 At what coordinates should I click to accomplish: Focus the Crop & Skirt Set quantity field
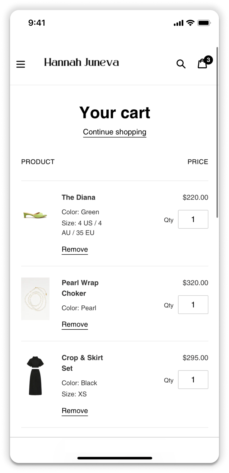[x=193, y=380]
